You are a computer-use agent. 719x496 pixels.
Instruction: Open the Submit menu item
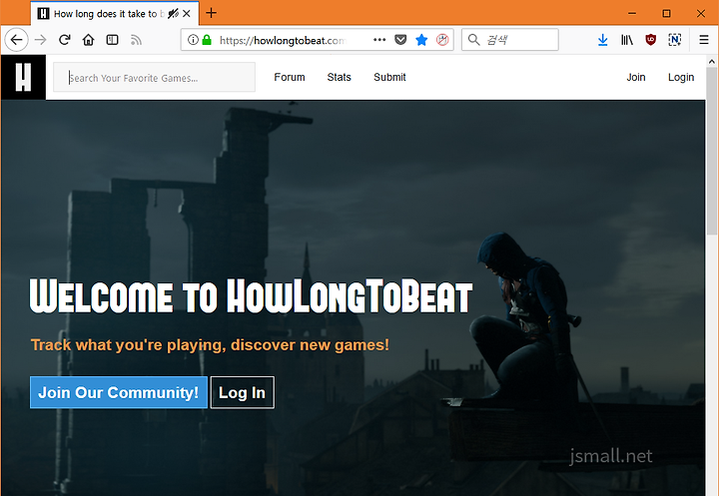pos(389,77)
